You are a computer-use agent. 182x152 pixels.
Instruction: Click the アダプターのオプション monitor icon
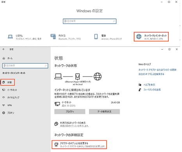point(56,145)
